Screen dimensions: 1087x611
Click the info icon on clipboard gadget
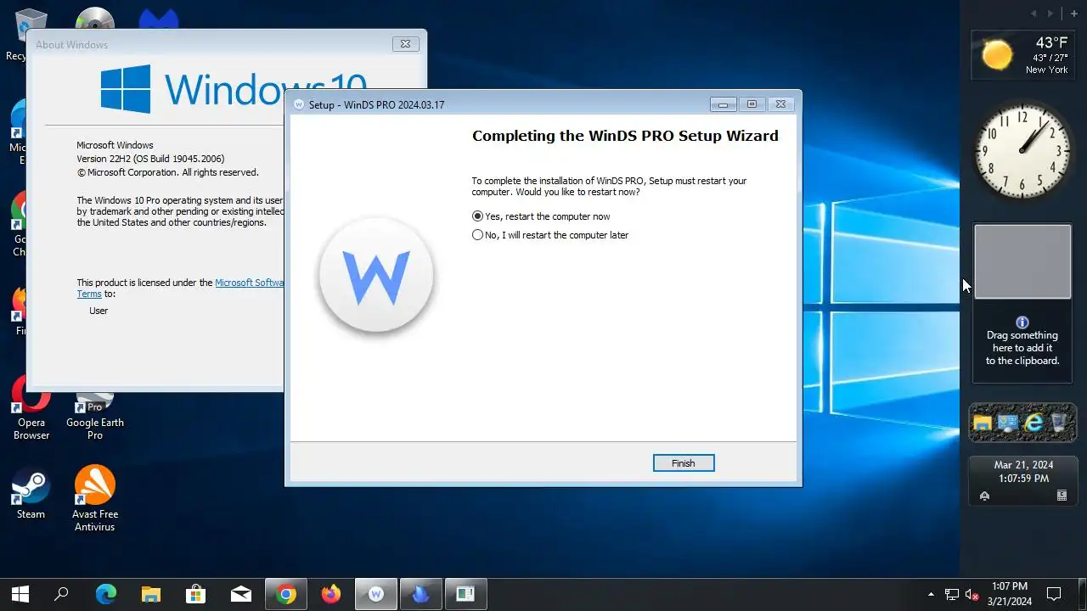(1022, 322)
